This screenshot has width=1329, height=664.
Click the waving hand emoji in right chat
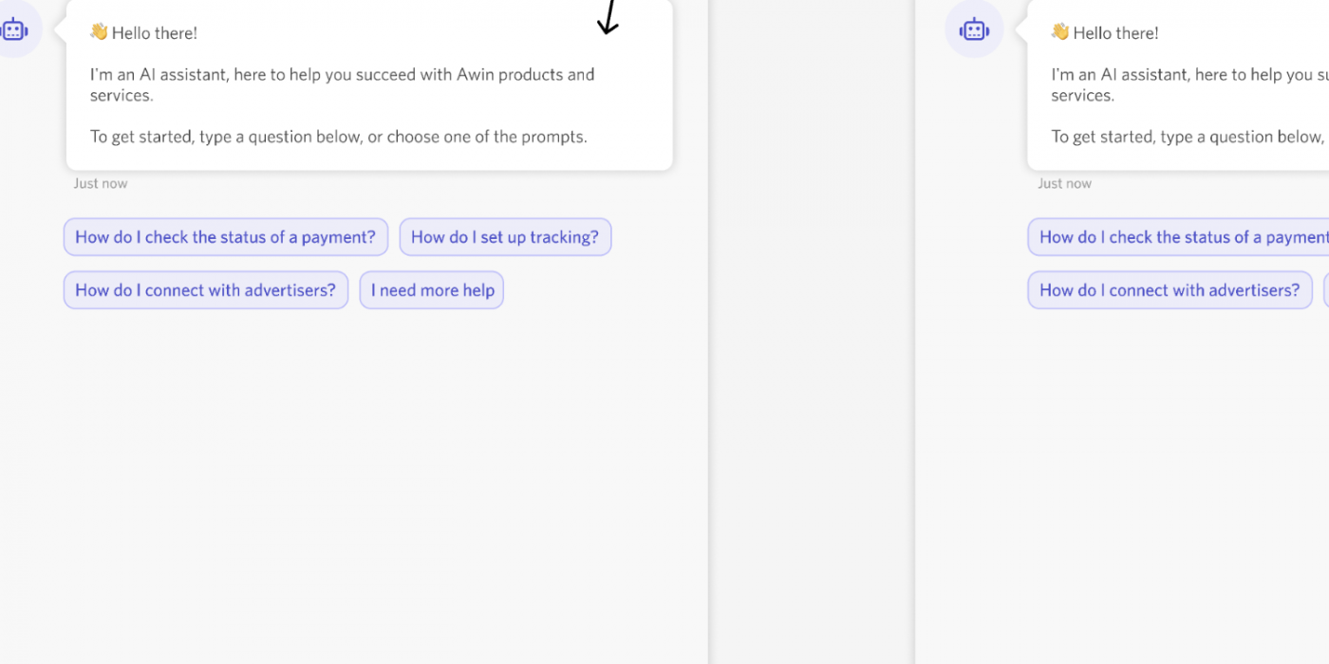coord(1060,32)
